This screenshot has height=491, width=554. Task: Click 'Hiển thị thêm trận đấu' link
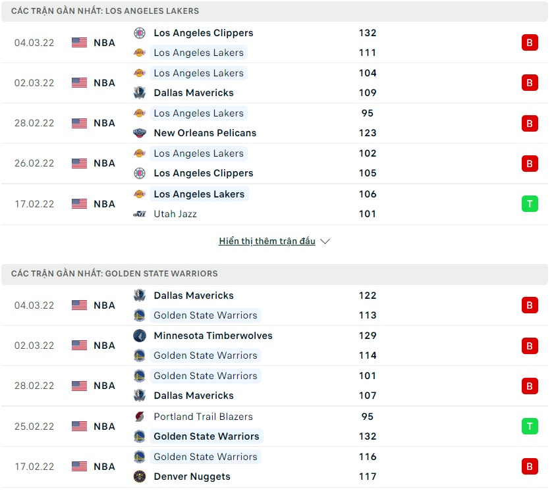[267, 242]
